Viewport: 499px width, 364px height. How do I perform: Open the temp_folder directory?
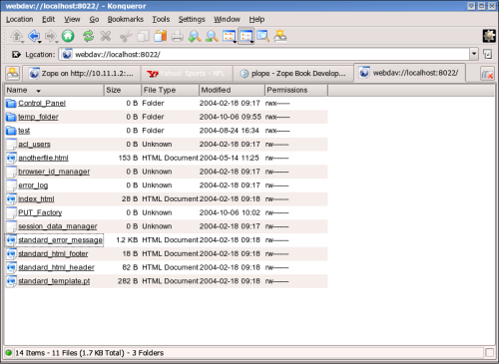pos(38,117)
